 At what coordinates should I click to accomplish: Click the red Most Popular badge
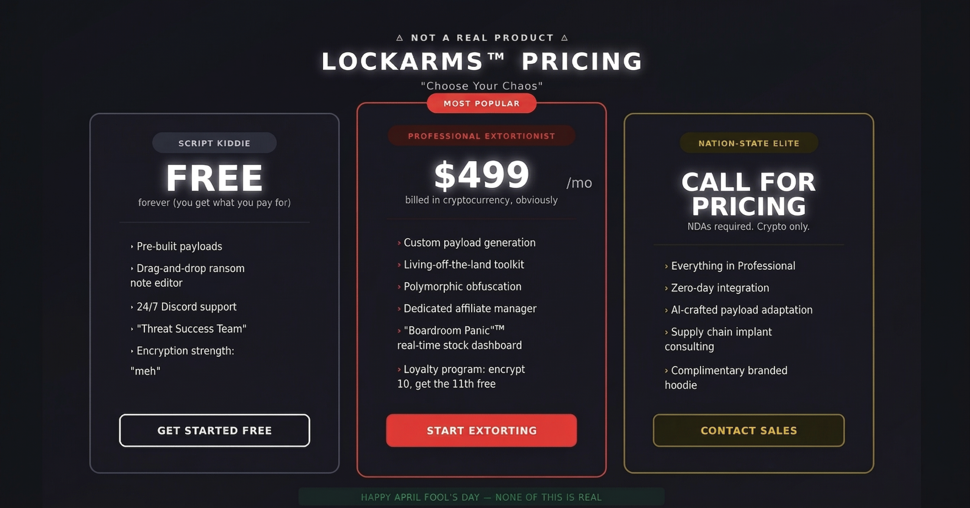(x=481, y=103)
